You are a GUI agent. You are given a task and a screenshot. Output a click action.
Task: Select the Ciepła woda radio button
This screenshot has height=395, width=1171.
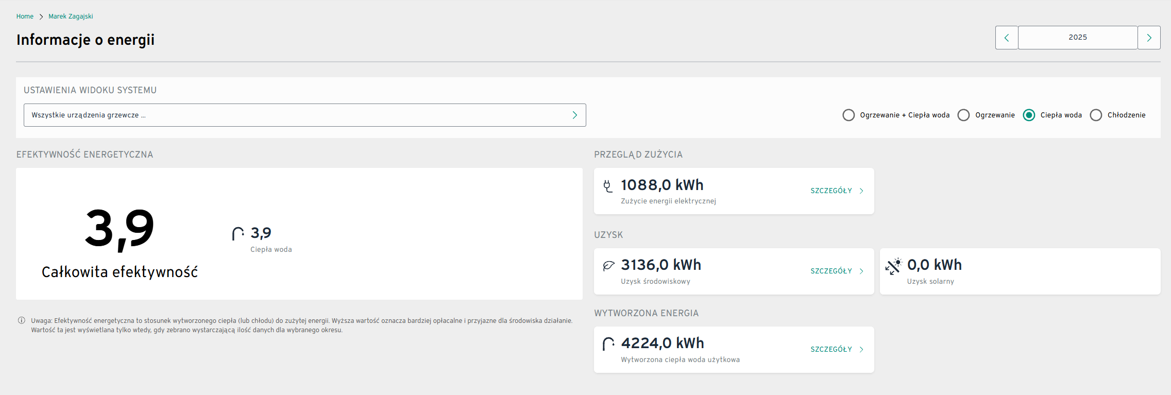tap(1029, 115)
